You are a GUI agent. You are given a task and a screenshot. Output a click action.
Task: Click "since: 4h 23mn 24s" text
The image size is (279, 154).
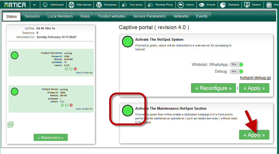click(84, 73)
